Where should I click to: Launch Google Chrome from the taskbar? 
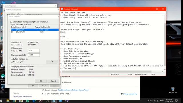15,101
